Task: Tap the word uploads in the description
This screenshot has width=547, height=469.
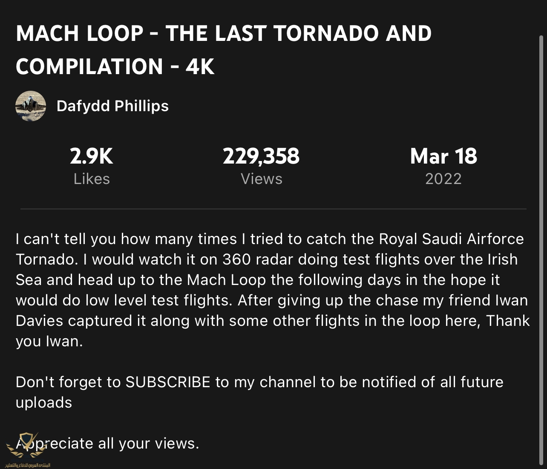Action: (44, 403)
